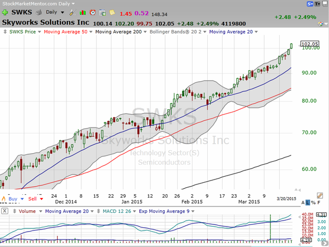
Task: Click the 70.00 price axis label
Action: 309,132
